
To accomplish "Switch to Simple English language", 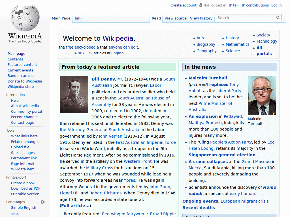I will point(24,208).
